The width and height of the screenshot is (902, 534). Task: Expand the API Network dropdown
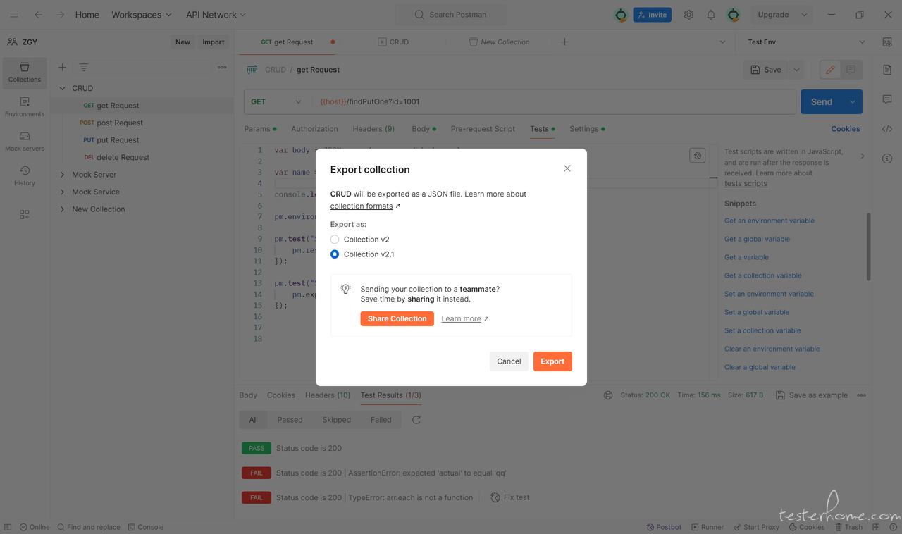tap(216, 14)
